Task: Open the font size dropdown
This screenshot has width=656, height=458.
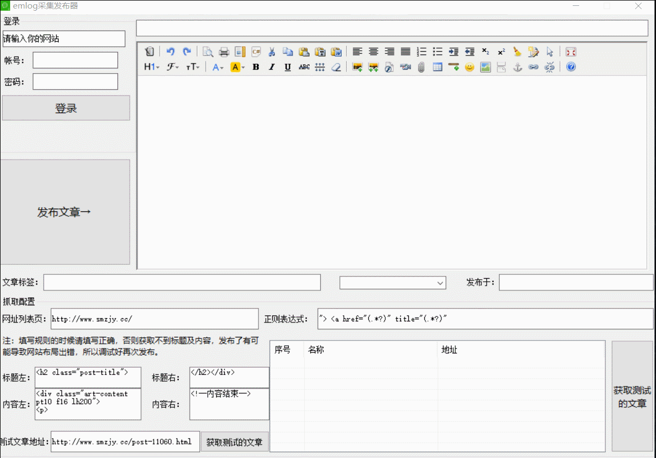Action: (x=193, y=67)
